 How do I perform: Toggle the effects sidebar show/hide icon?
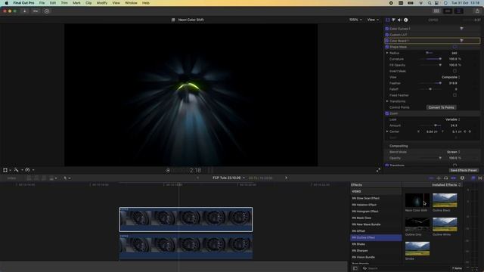(x=355, y=268)
